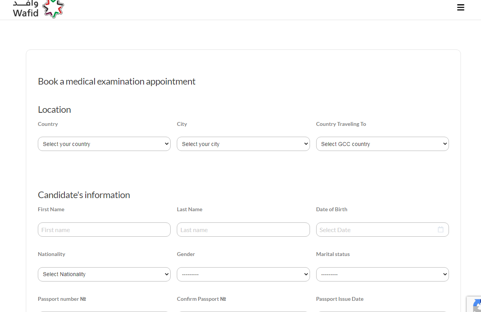Screen dimensions: 481x312
Task: Expand the Select GCC country dropdown
Action: pyautogui.click(x=382, y=144)
